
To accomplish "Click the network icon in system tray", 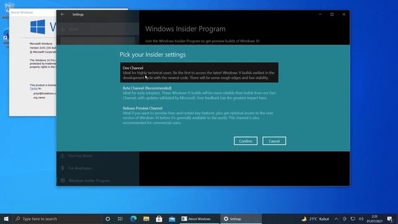I will [353, 218].
